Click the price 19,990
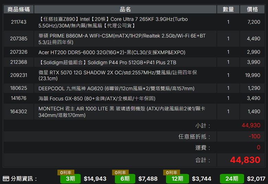The width and height of the screenshot is (268, 184). pyautogui.click(x=253, y=75)
